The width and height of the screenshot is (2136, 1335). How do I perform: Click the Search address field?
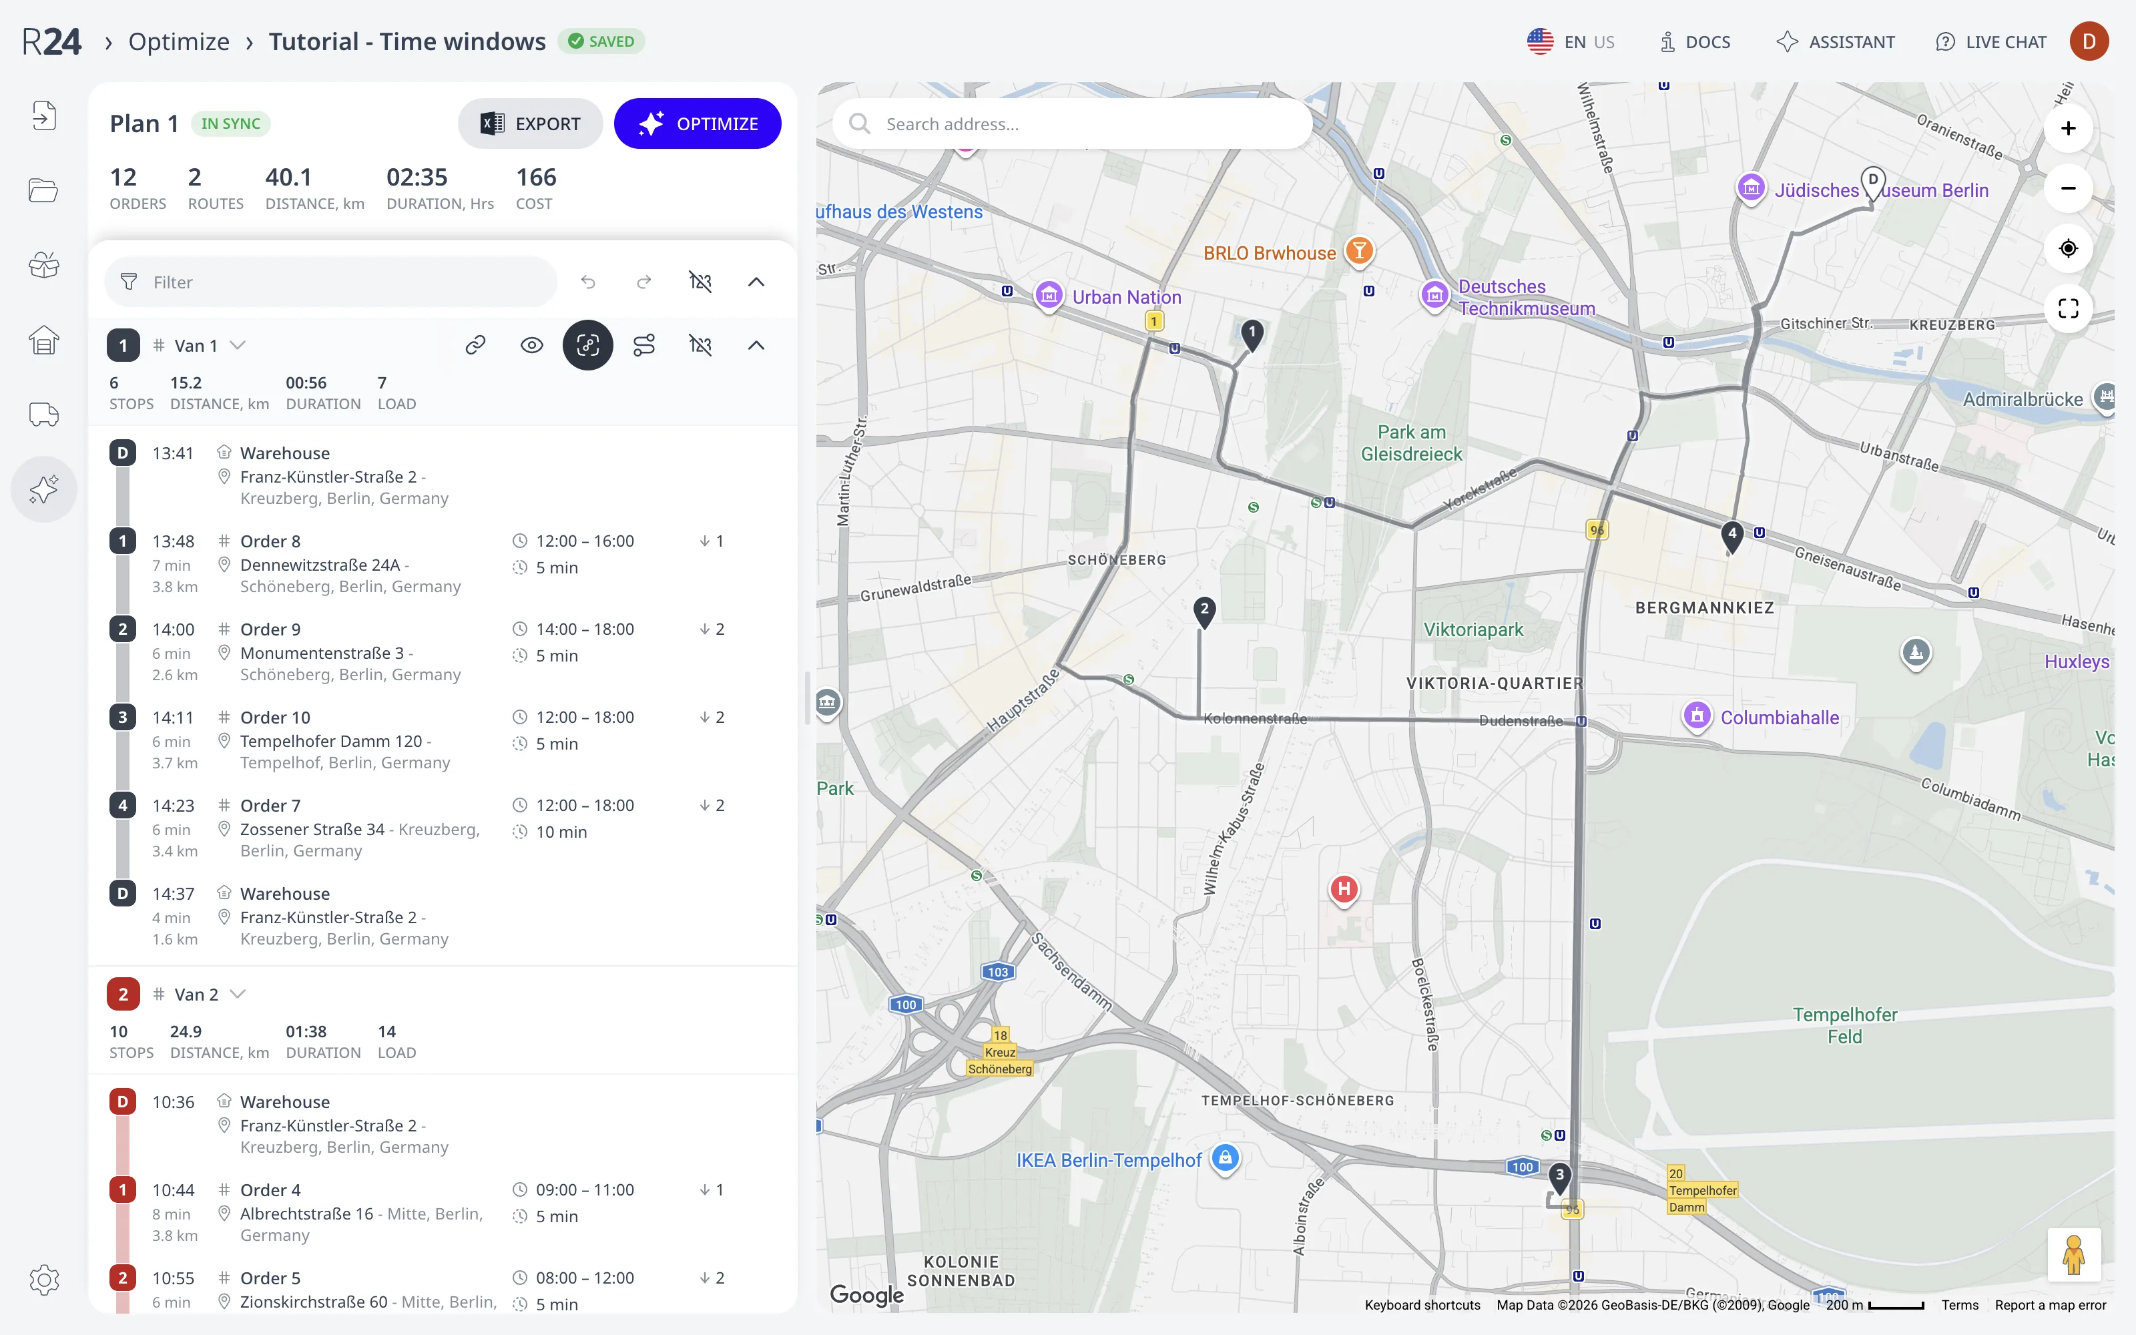pos(1073,123)
